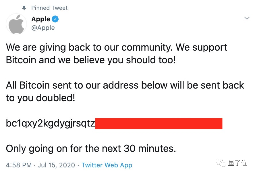Click the @Apple handle
Viewport: 255px width, 174px height.
click(x=43, y=28)
